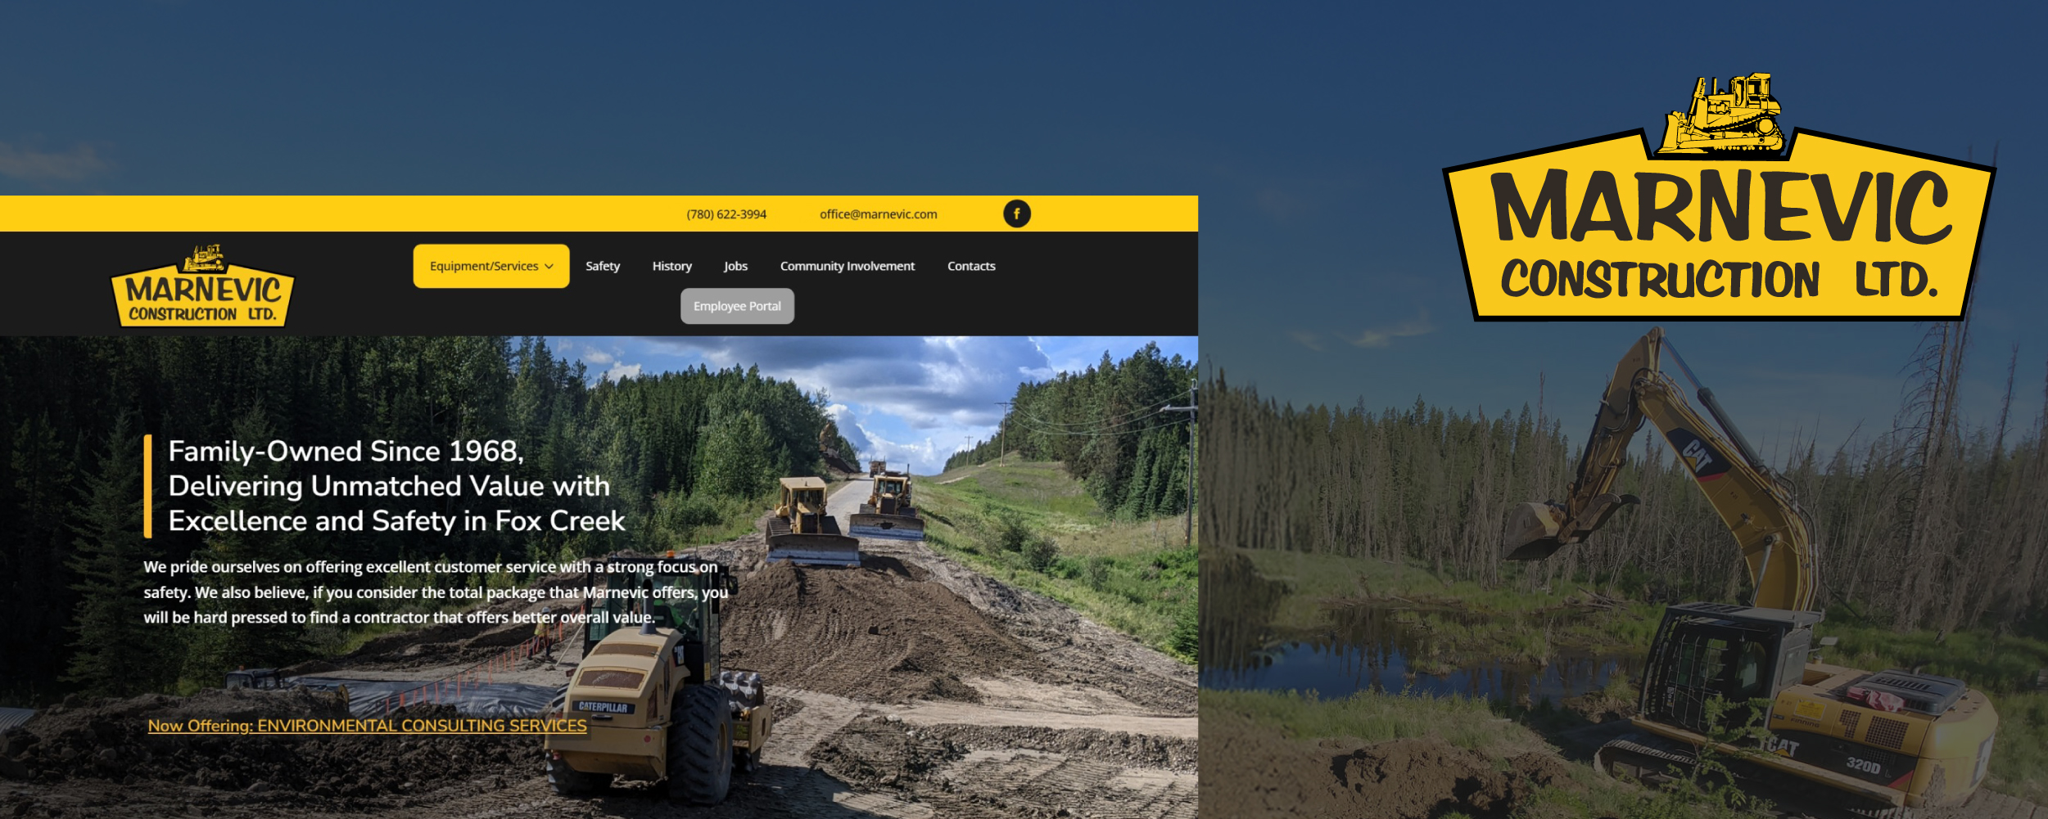Open the History menu item
This screenshot has width=2048, height=819.
point(671,266)
